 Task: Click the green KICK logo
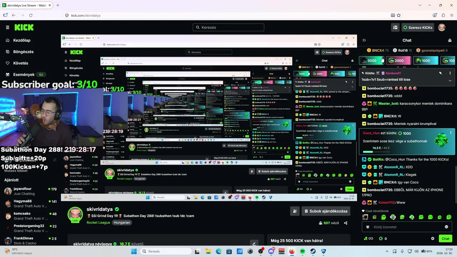pyautogui.click(x=24, y=27)
